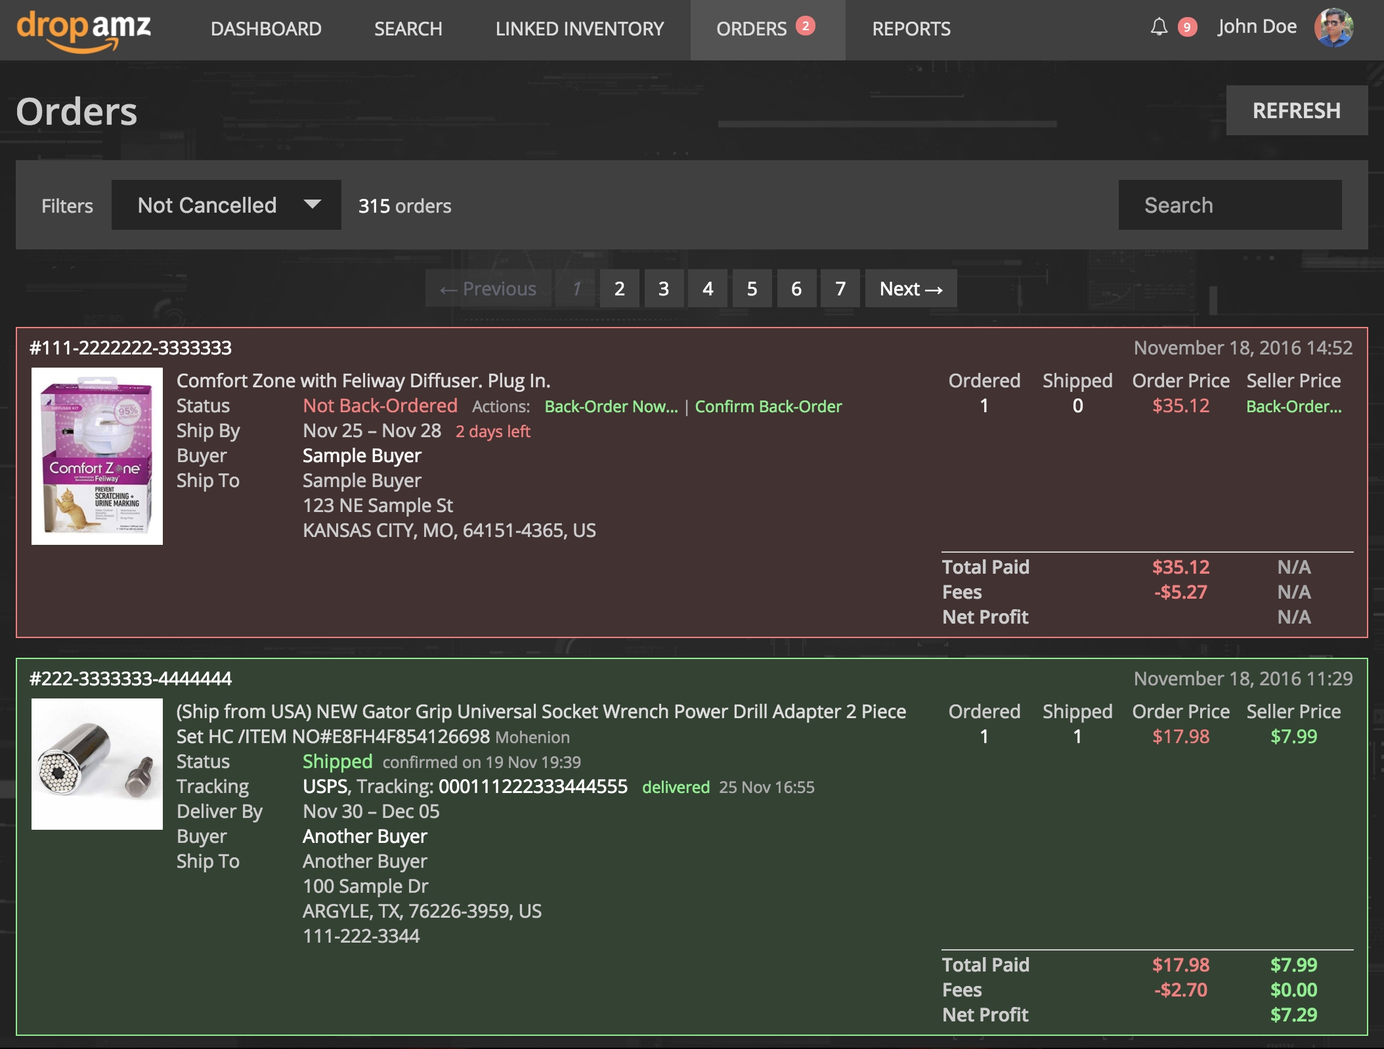This screenshot has height=1049, width=1384.
Task: Toggle the LINKED INVENTORY menu tab
Action: (578, 28)
